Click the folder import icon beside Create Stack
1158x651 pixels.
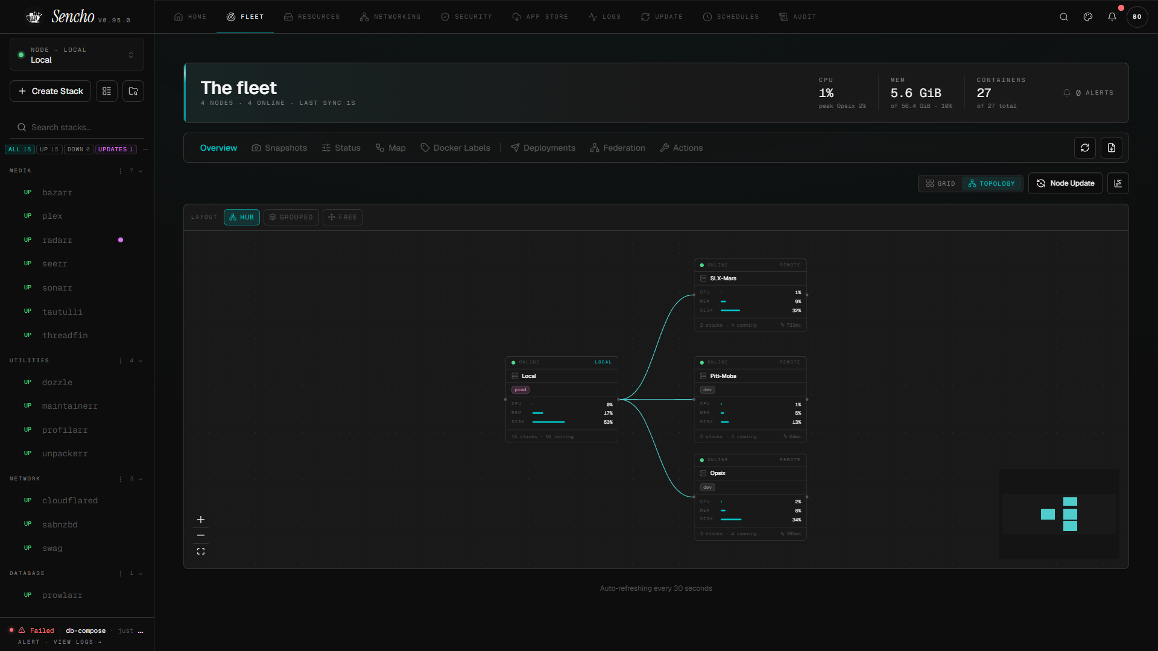[133, 91]
